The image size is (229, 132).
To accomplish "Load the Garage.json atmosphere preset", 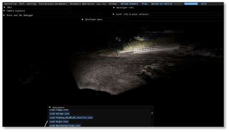I will click(60, 114).
